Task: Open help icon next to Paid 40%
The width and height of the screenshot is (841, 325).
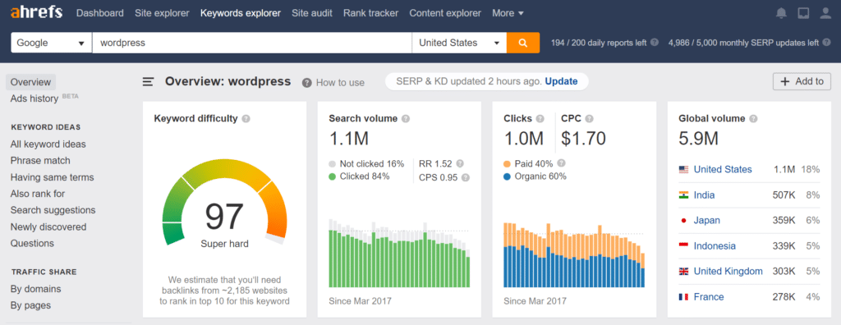Action: point(562,163)
